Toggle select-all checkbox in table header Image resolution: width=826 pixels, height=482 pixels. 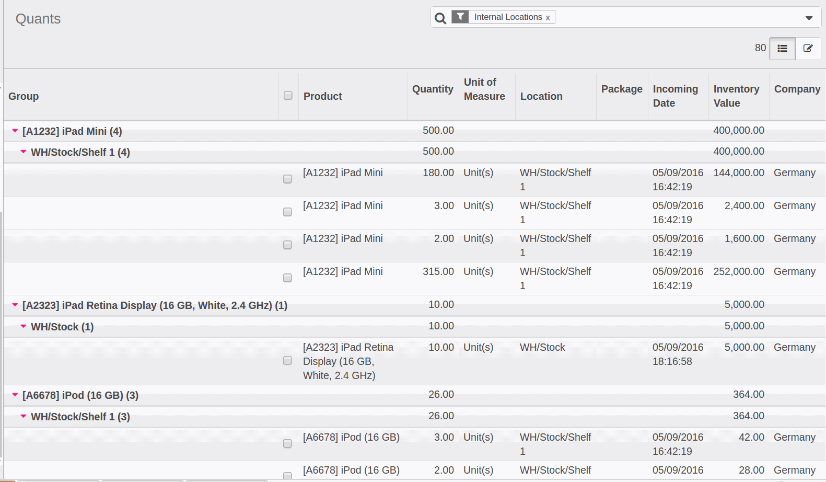pos(288,95)
